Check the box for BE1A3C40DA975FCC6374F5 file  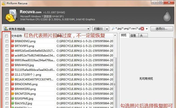point(7,79)
